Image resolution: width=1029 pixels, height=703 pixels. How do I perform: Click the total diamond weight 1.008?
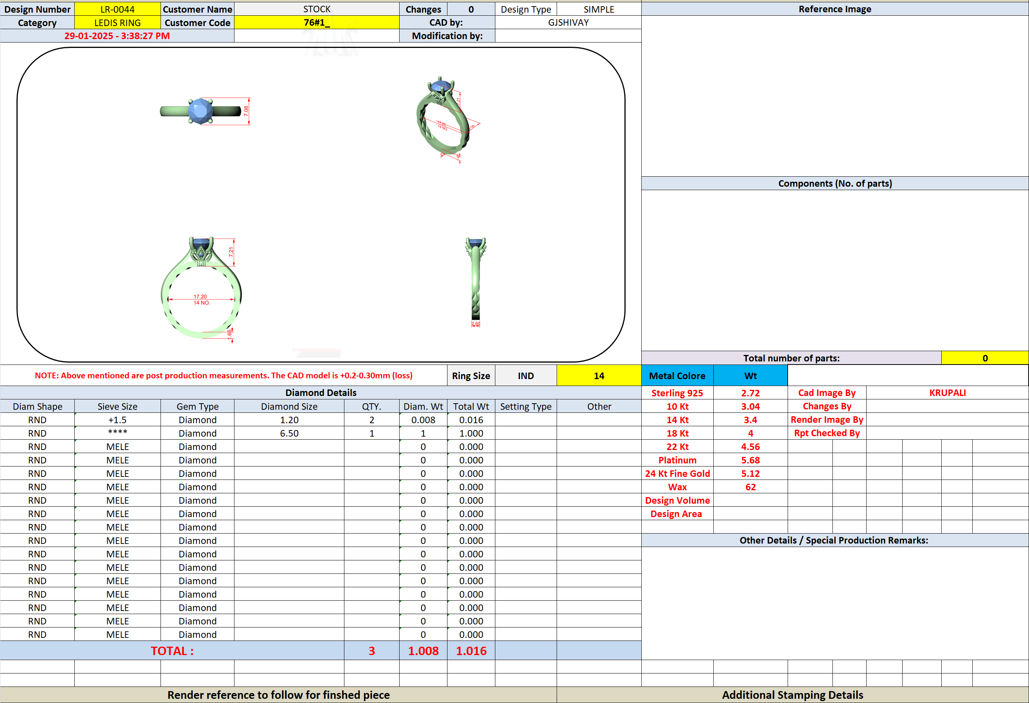tap(423, 651)
